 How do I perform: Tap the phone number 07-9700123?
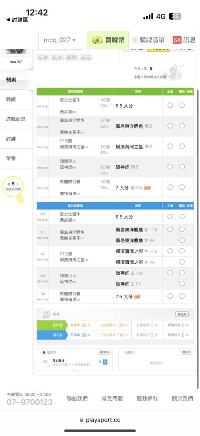pyautogui.click(x=30, y=402)
